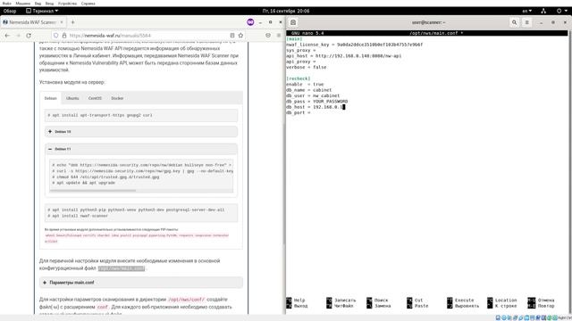Click the Execute shortcut in nano footer
The width and height of the screenshot is (572, 321).
click(460, 300)
